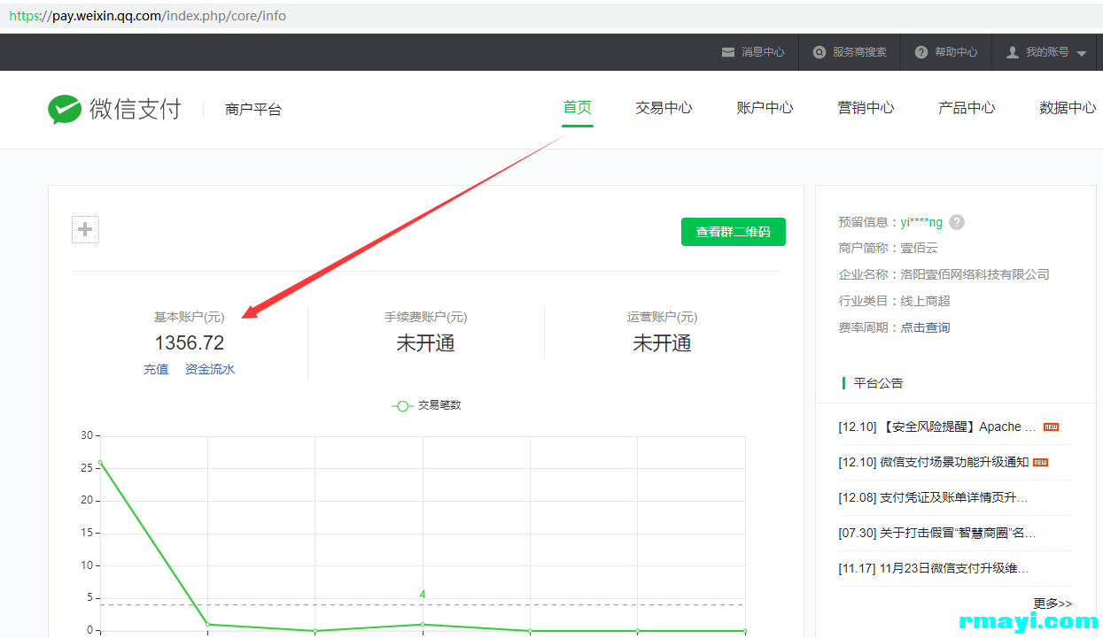
Task: Click the question mark next to reserved info
Action: click(957, 222)
